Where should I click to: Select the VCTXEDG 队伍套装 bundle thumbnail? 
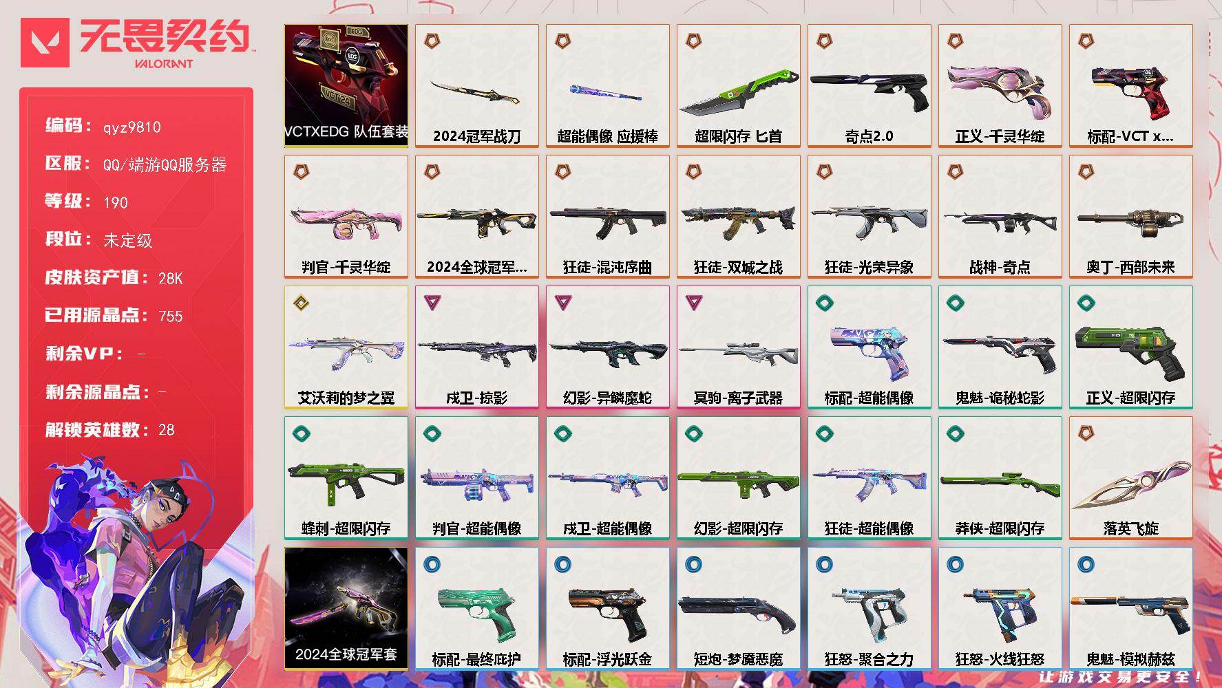point(346,85)
